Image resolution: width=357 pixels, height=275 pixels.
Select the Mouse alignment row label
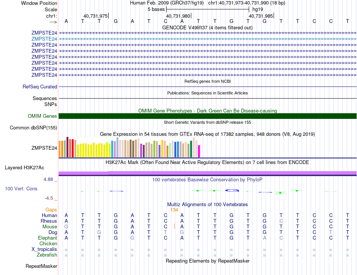coord(50,227)
